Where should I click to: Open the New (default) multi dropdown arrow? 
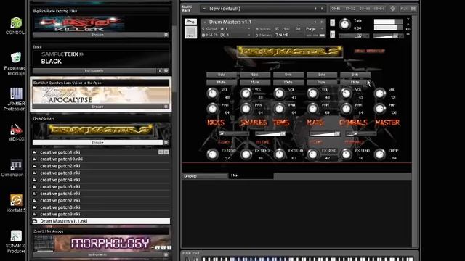pyautogui.click(x=204, y=9)
